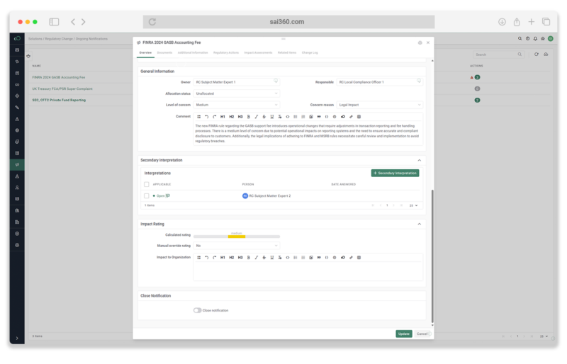Open the help icon in app header

[527, 39]
